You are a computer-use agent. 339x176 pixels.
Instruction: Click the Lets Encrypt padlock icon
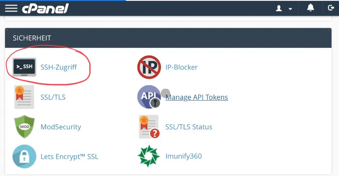[24, 156]
